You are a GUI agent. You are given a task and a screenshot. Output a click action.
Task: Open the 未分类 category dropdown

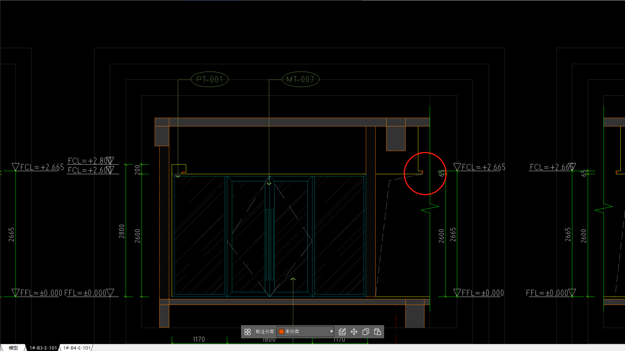coord(306,332)
